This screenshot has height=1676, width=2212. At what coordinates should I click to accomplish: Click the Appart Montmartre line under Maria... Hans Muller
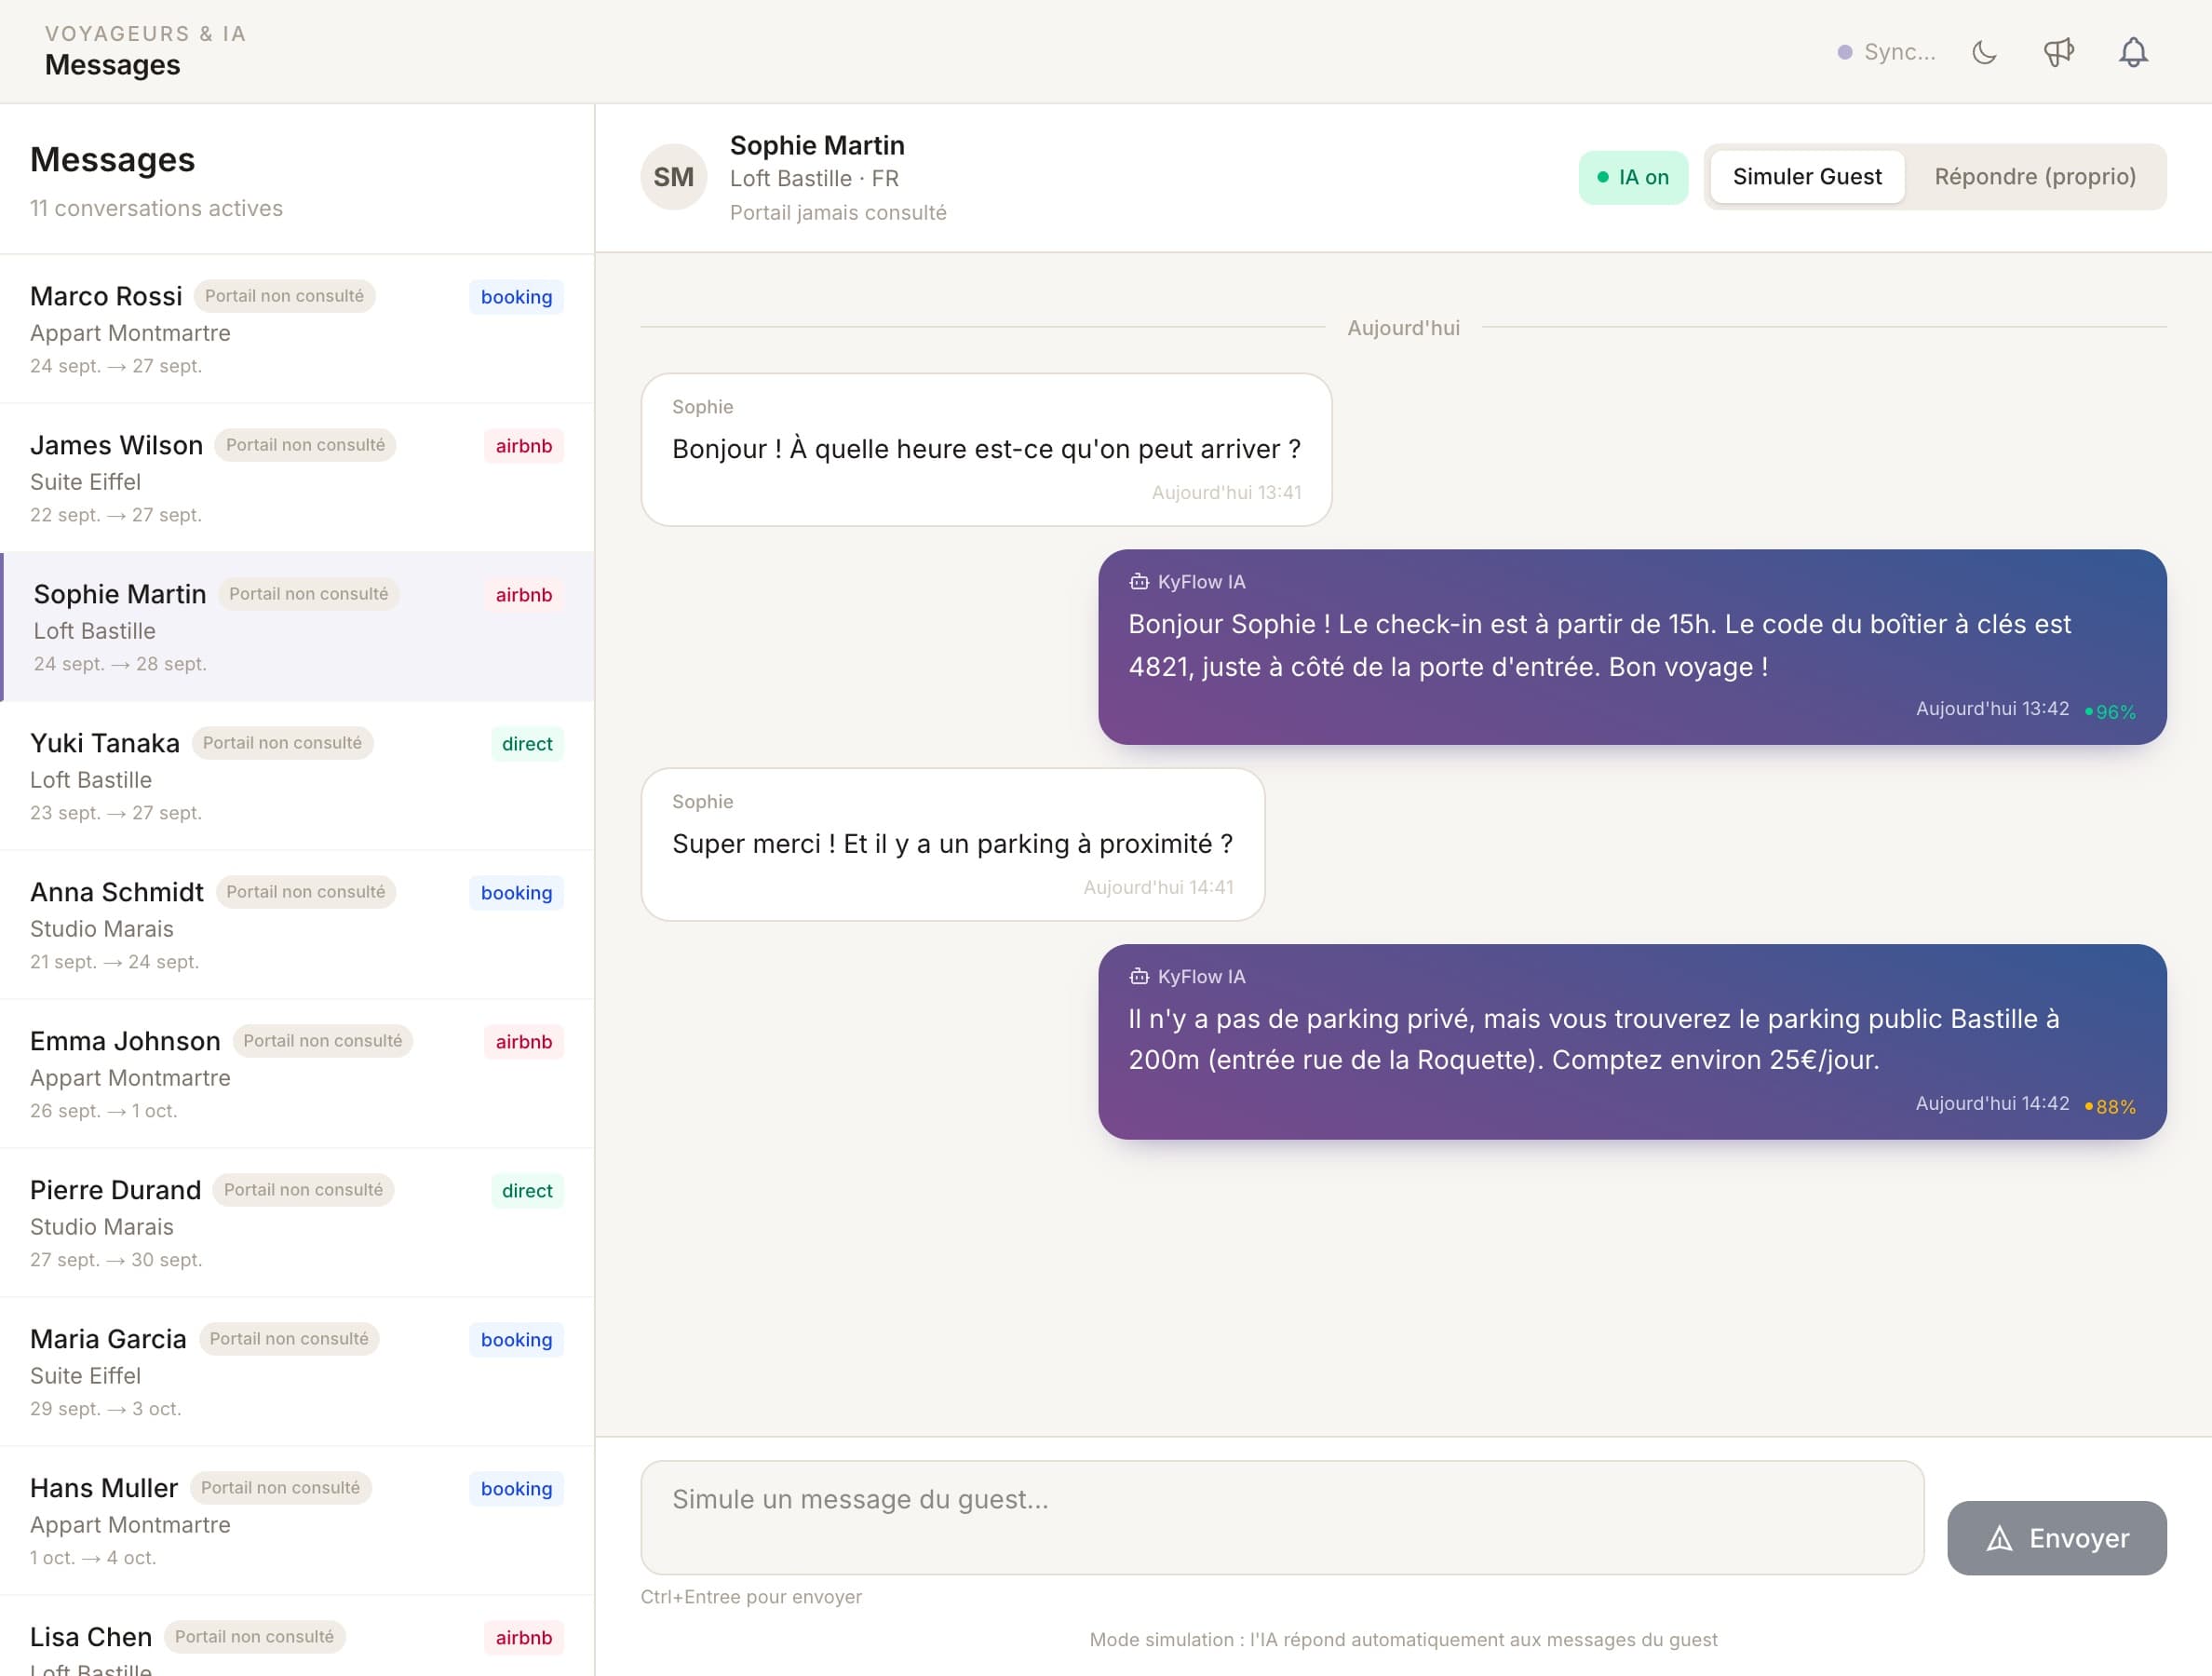click(x=130, y=1525)
